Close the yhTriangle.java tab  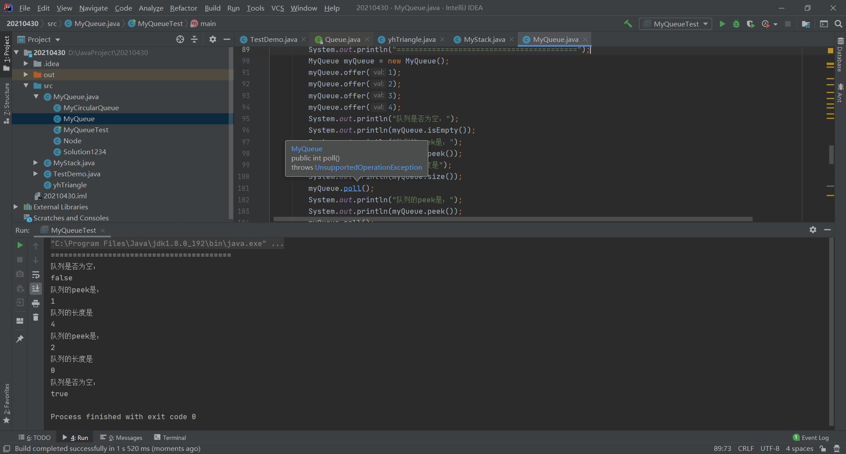pyautogui.click(x=442, y=39)
